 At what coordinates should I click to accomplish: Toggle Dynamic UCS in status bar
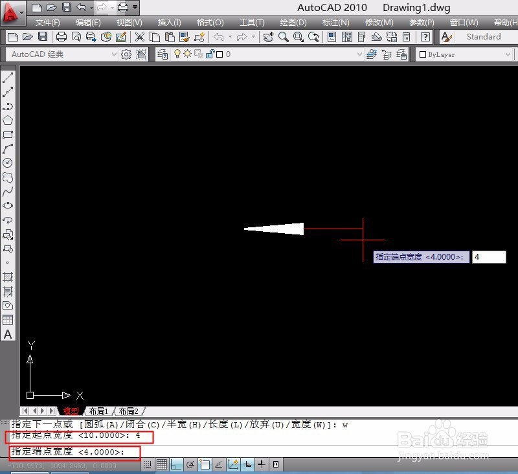pos(233,464)
